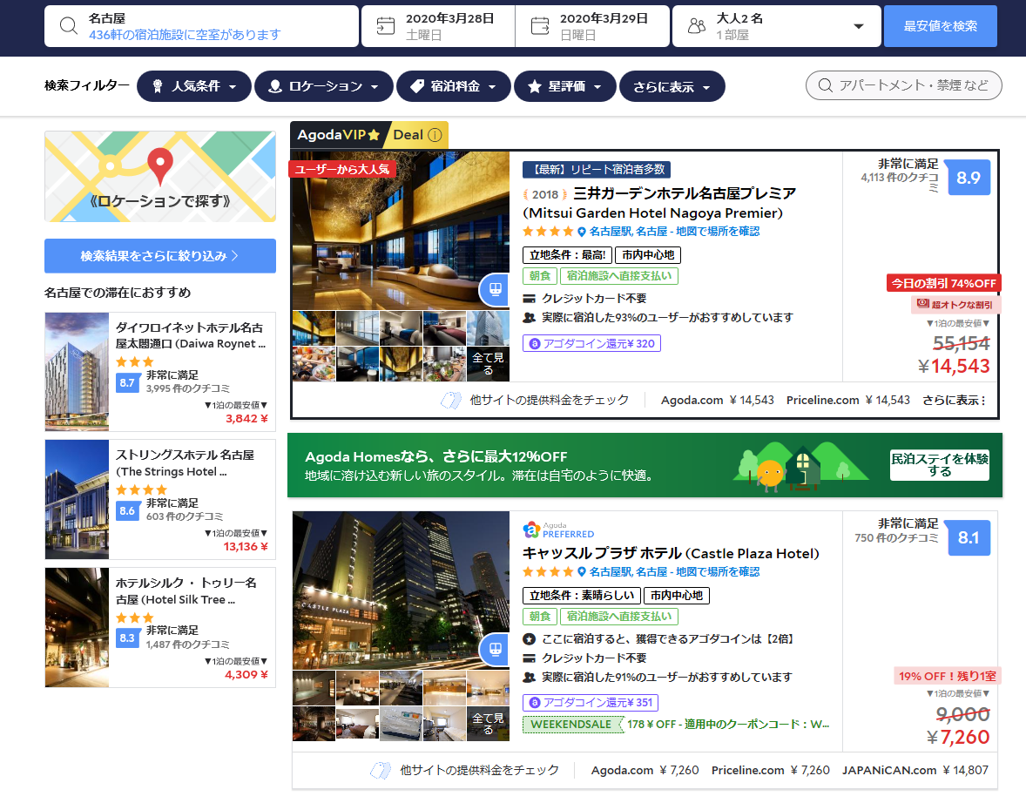Viewport: 1026px width, 803px height.
Task: Click Castle Plaza price ¥7,260
Action: [x=958, y=738]
